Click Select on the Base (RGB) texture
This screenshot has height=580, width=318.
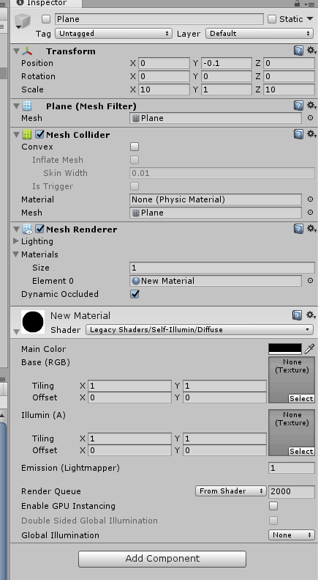click(x=301, y=398)
